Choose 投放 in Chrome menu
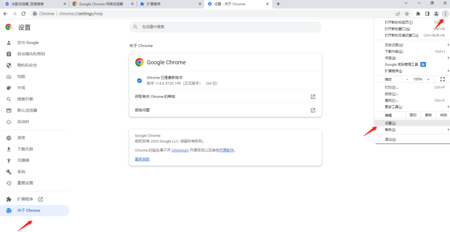The width and height of the screenshot is (450, 232). [412, 94]
